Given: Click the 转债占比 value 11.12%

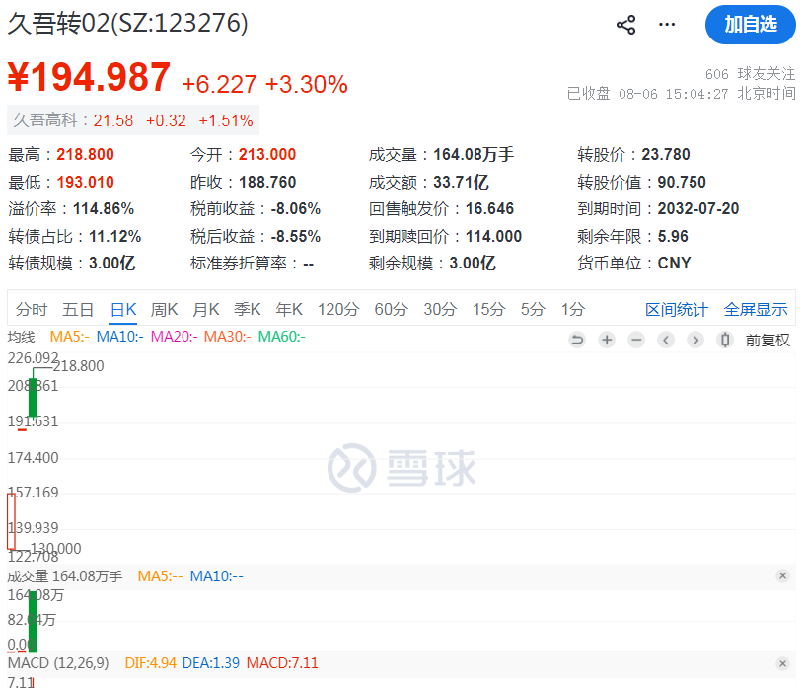Looking at the screenshot, I should pyautogui.click(x=114, y=237).
